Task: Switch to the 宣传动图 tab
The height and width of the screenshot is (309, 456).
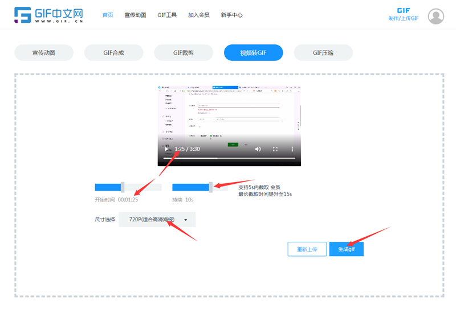Action: point(44,53)
